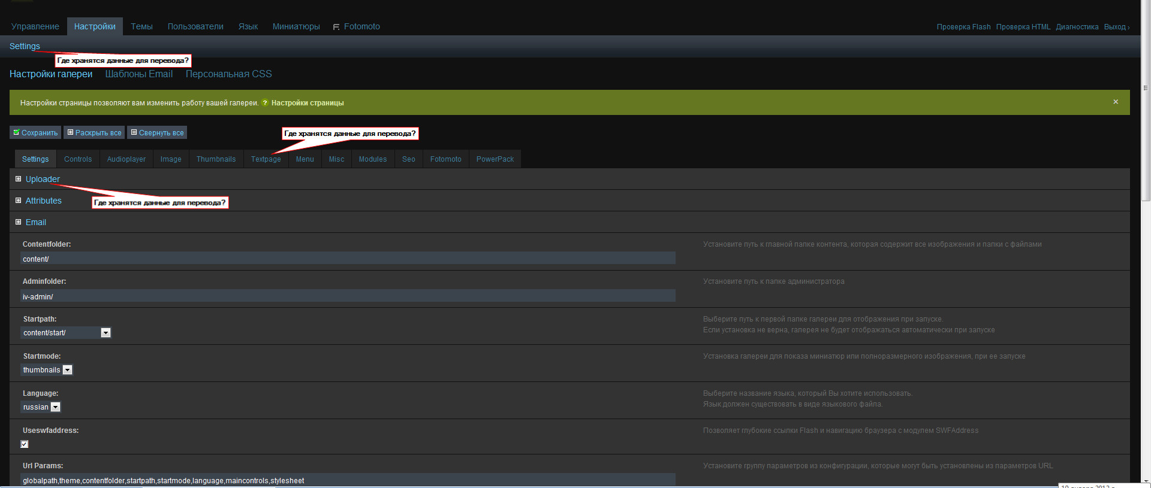
Task: Click the Fotomoto icon in top menu
Action: [x=336, y=27]
